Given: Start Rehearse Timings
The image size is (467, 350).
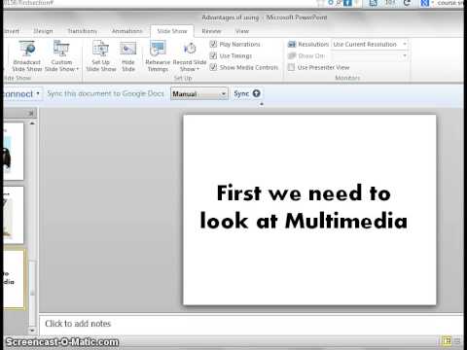Looking at the screenshot, I should click(158, 55).
